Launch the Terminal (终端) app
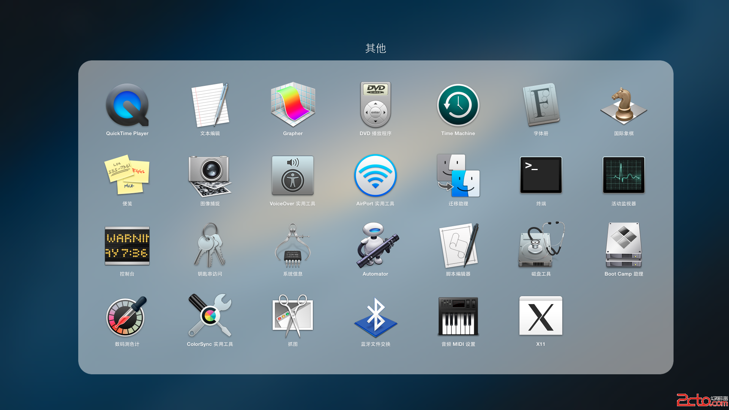This screenshot has height=410, width=729. coord(541,175)
